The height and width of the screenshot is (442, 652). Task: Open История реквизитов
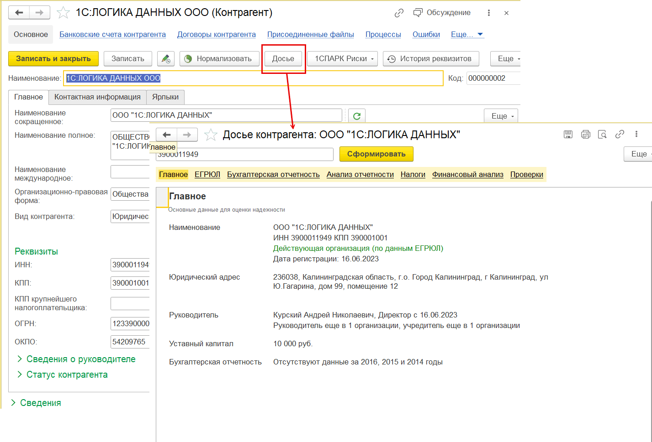pos(431,59)
